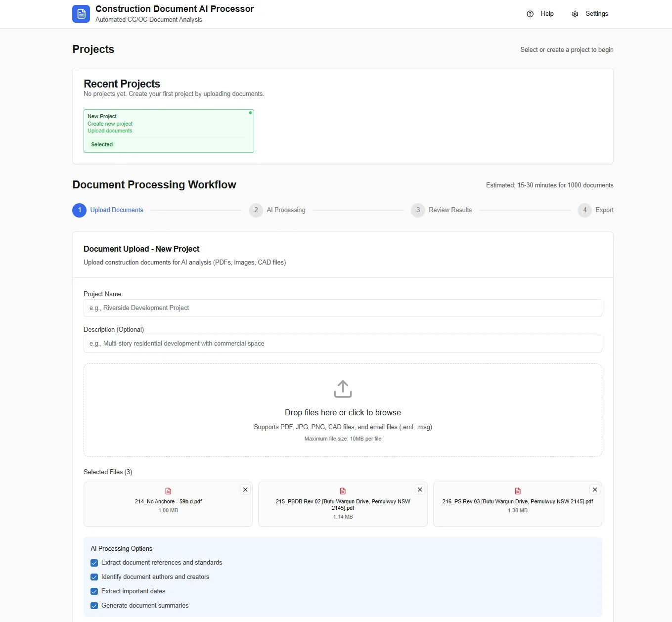
Task: Click the upload arrow icon in drop zone
Action: pyautogui.click(x=343, y=389)
